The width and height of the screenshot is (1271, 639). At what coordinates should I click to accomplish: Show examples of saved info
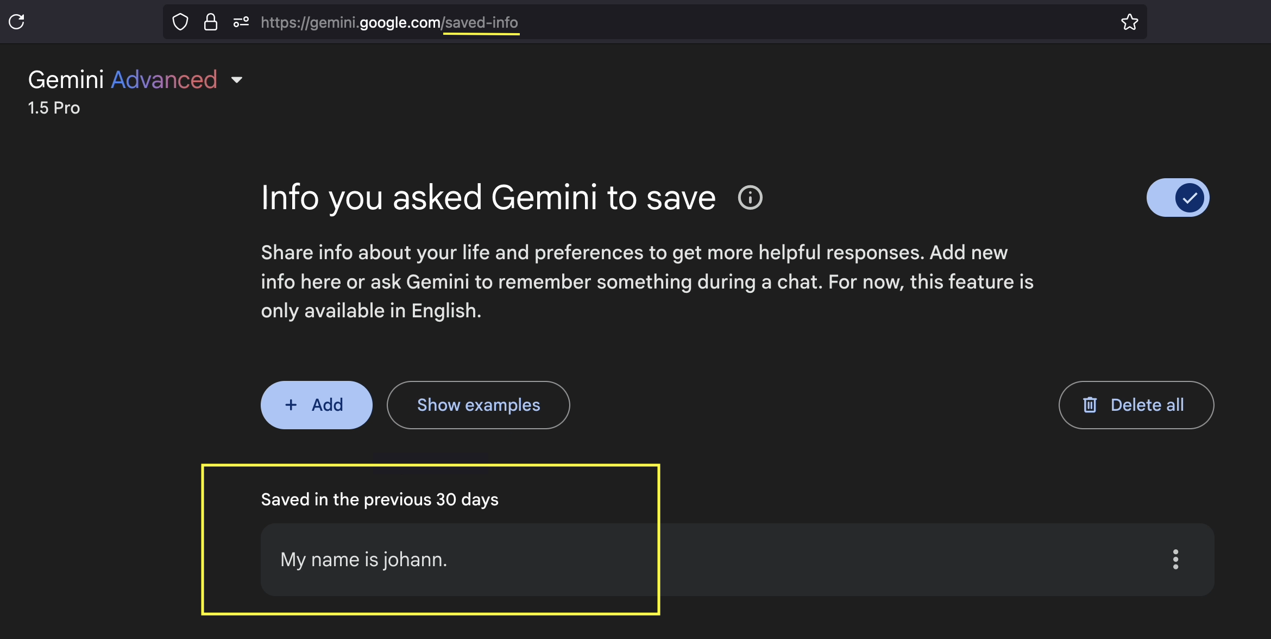tap(478, 405)
